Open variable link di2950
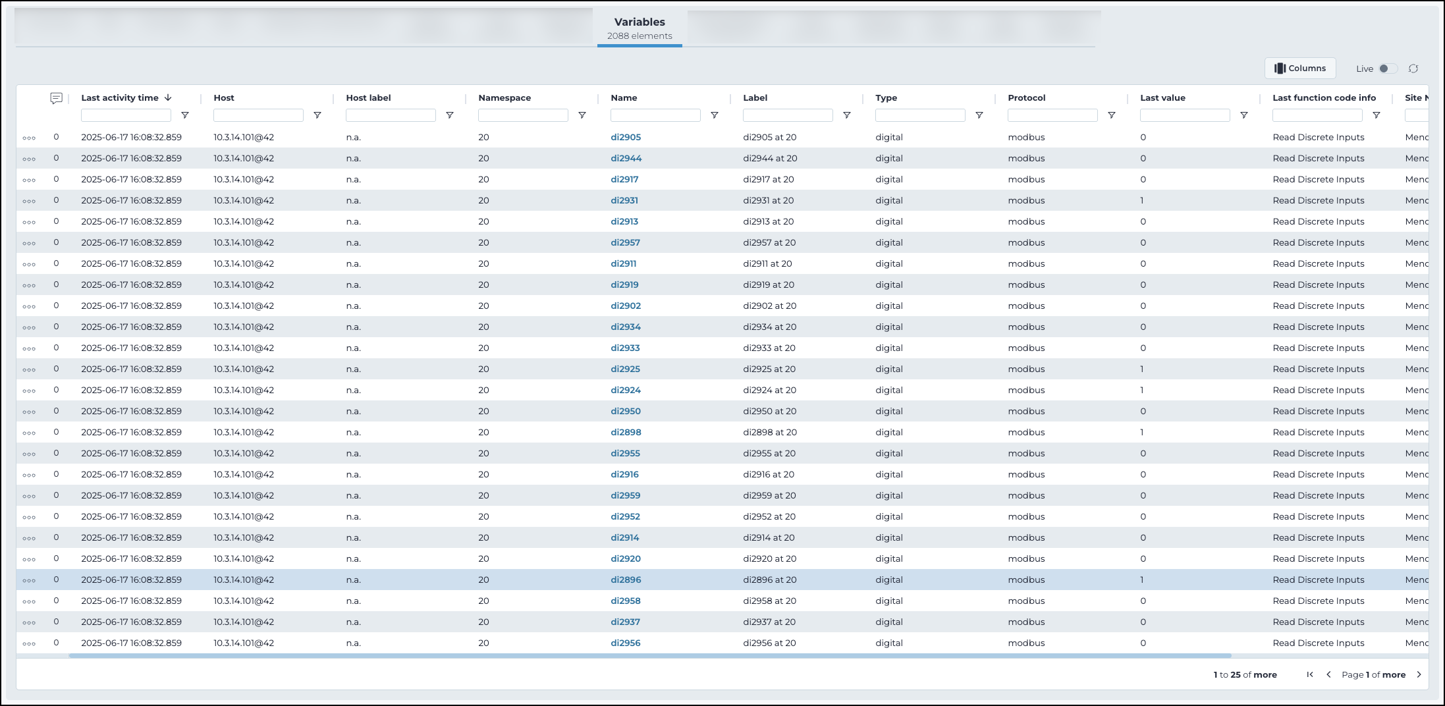The image size is (1445, 706). pyautogui.click(x=626, y=411)
